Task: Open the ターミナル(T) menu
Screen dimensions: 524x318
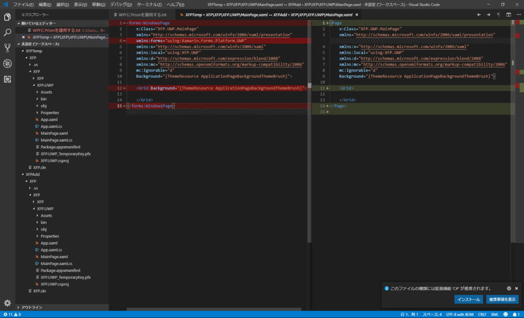Action: point(149,4)
